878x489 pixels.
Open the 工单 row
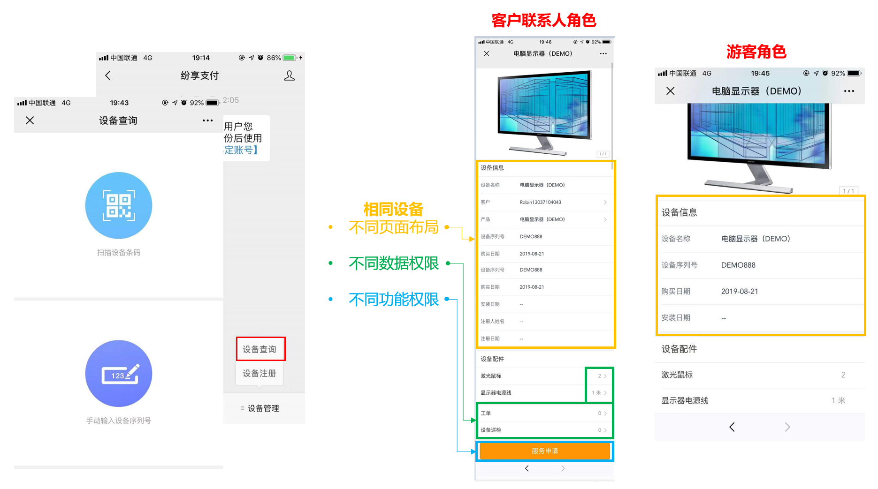click(544, 413)
